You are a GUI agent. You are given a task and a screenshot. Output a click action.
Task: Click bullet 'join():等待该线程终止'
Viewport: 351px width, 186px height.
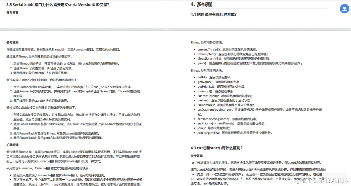(x=214, y=128)
